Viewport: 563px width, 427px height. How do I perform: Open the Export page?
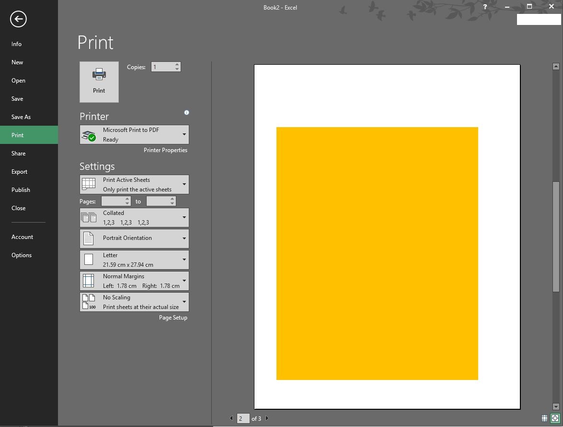coord(29,171)
